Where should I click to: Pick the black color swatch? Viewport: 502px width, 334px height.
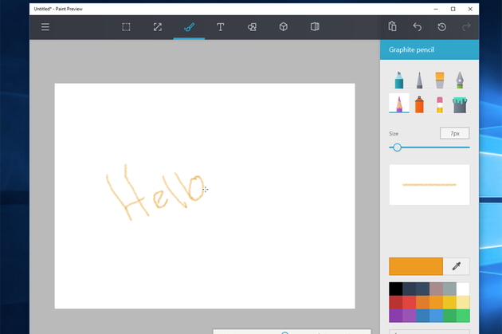click(396, 289)
